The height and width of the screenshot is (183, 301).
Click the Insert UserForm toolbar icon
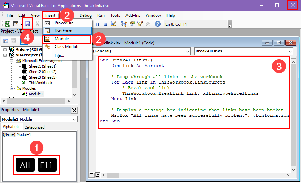click(x=16, y=24)
